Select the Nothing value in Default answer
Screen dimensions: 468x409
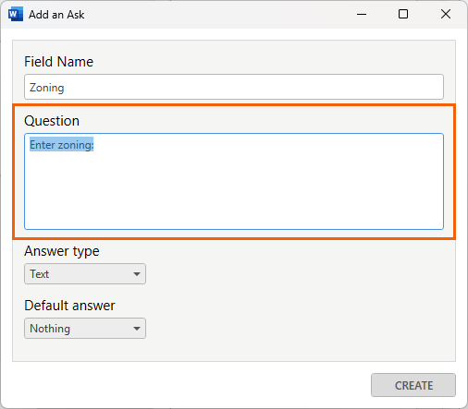point(50,329)
